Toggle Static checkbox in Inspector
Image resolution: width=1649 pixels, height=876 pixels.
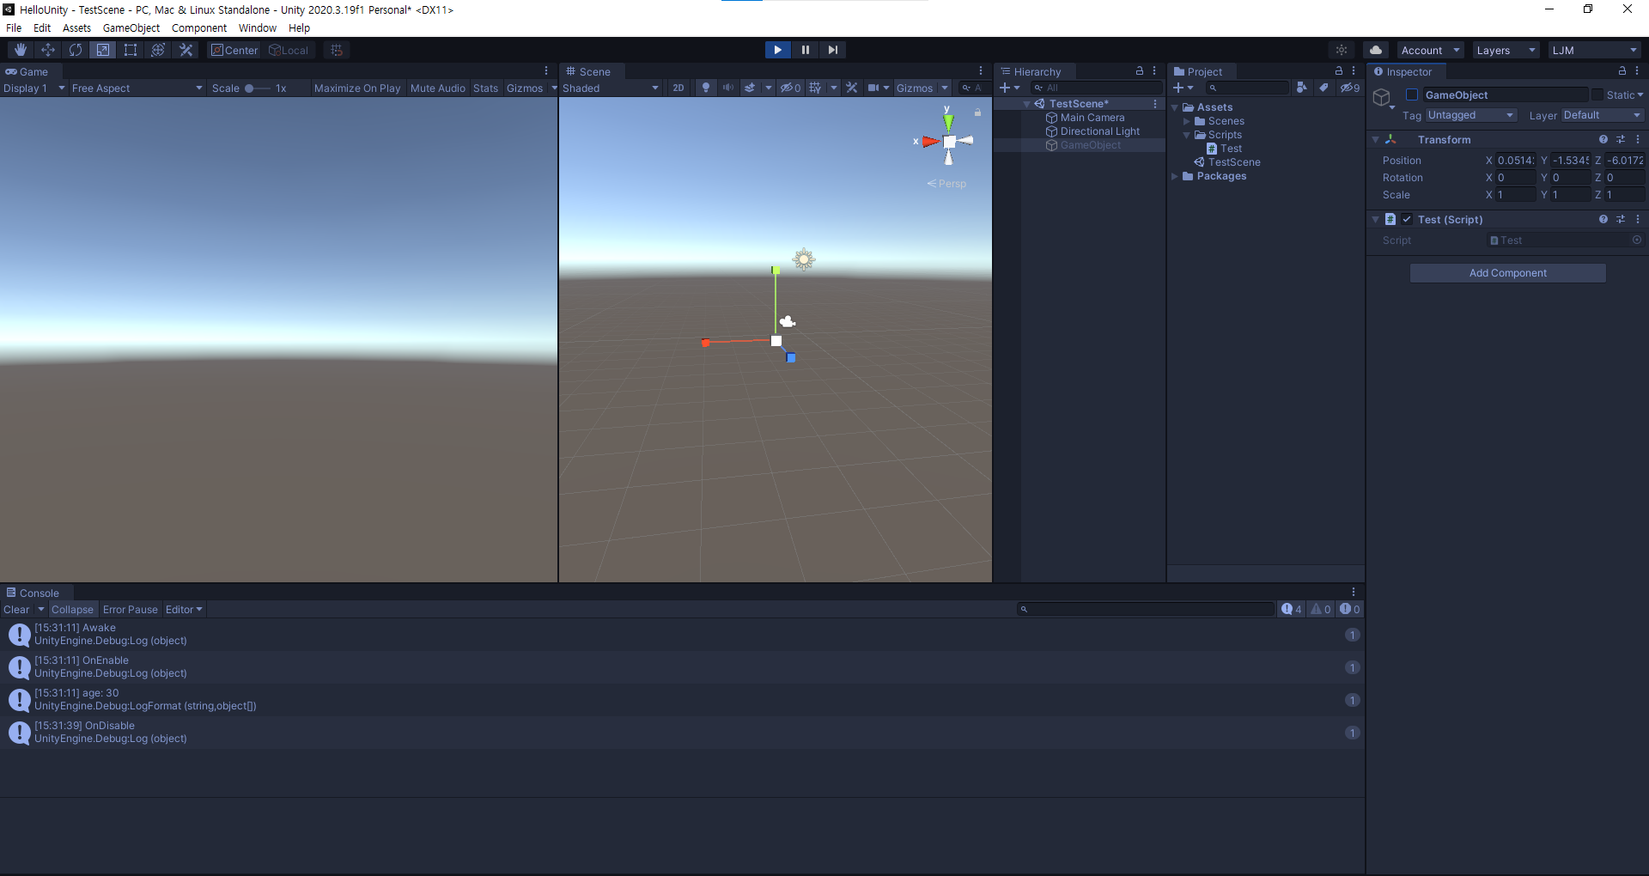pos(1597,94)
